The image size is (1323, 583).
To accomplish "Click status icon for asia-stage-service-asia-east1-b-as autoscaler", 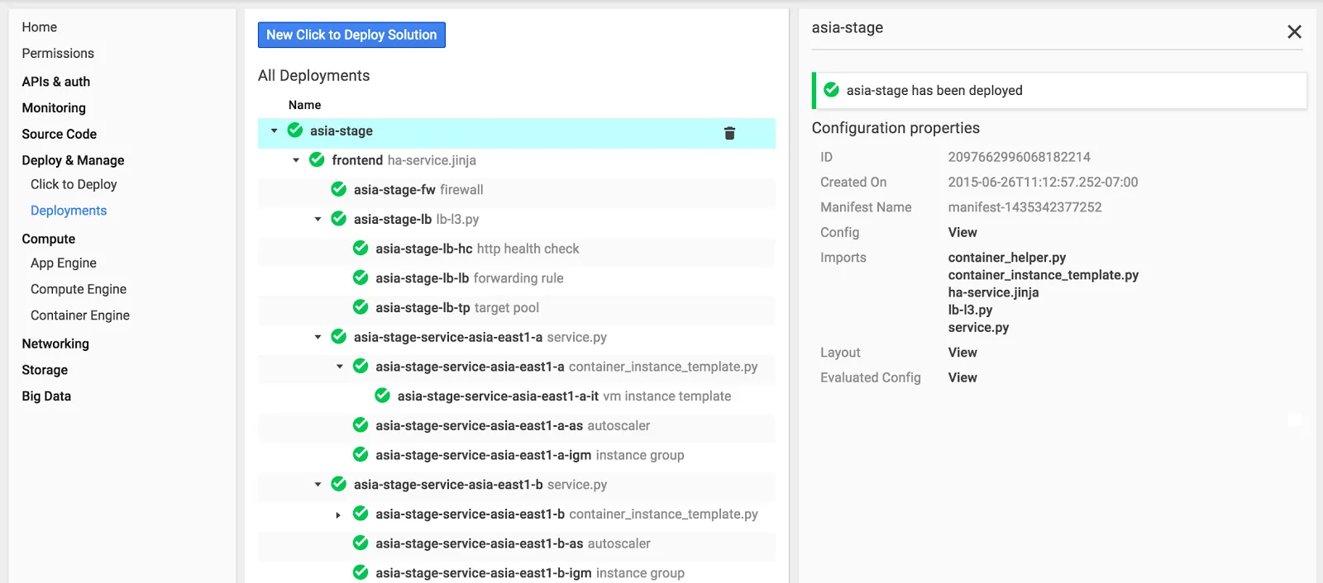I will 361,543.
